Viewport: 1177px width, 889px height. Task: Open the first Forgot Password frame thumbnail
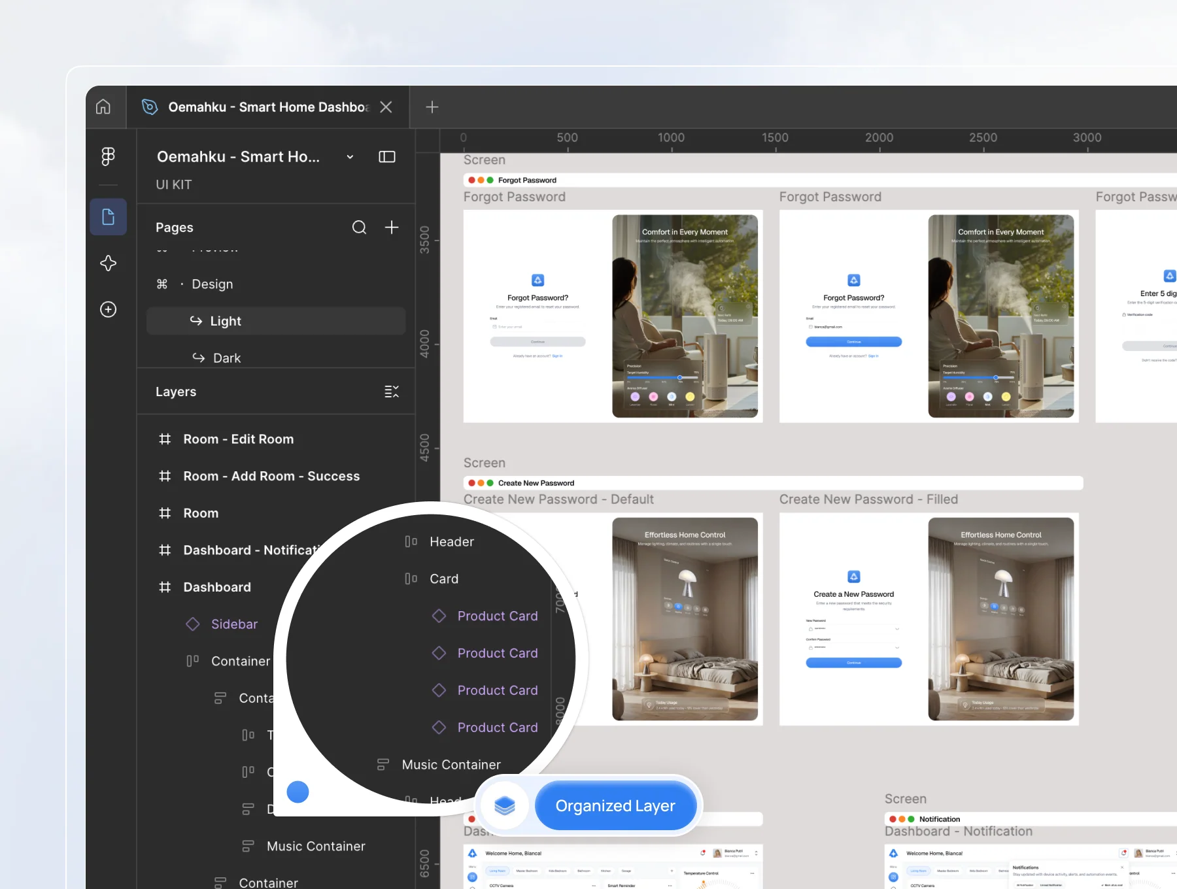pyautogui.click(x=613, y=316)
